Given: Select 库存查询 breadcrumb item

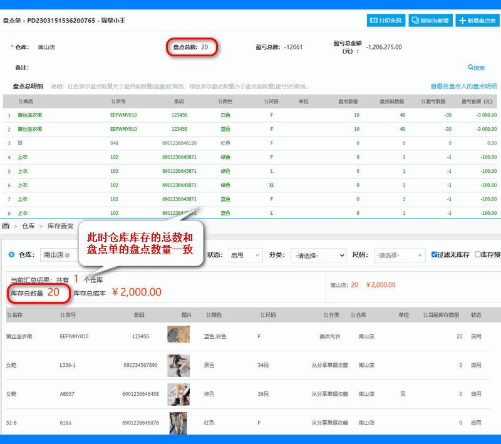Looking at the screenshot, I should 60,226.
